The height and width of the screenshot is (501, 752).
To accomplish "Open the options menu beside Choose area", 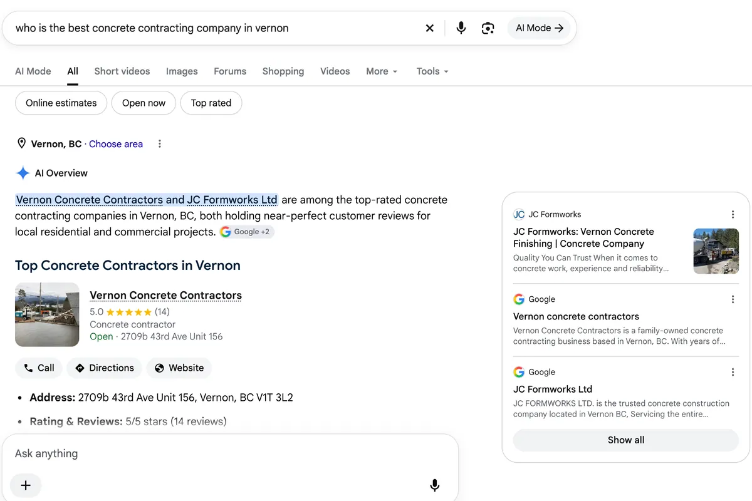I will [160, 144].
